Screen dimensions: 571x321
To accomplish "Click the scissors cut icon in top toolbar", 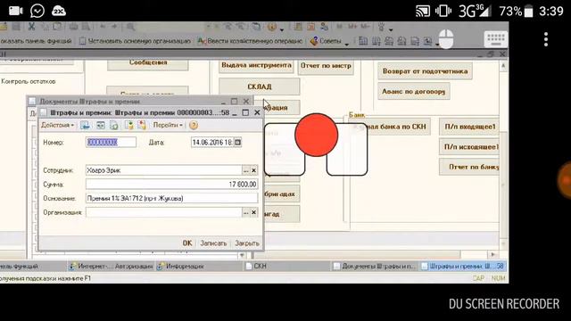I will (31, 27).
